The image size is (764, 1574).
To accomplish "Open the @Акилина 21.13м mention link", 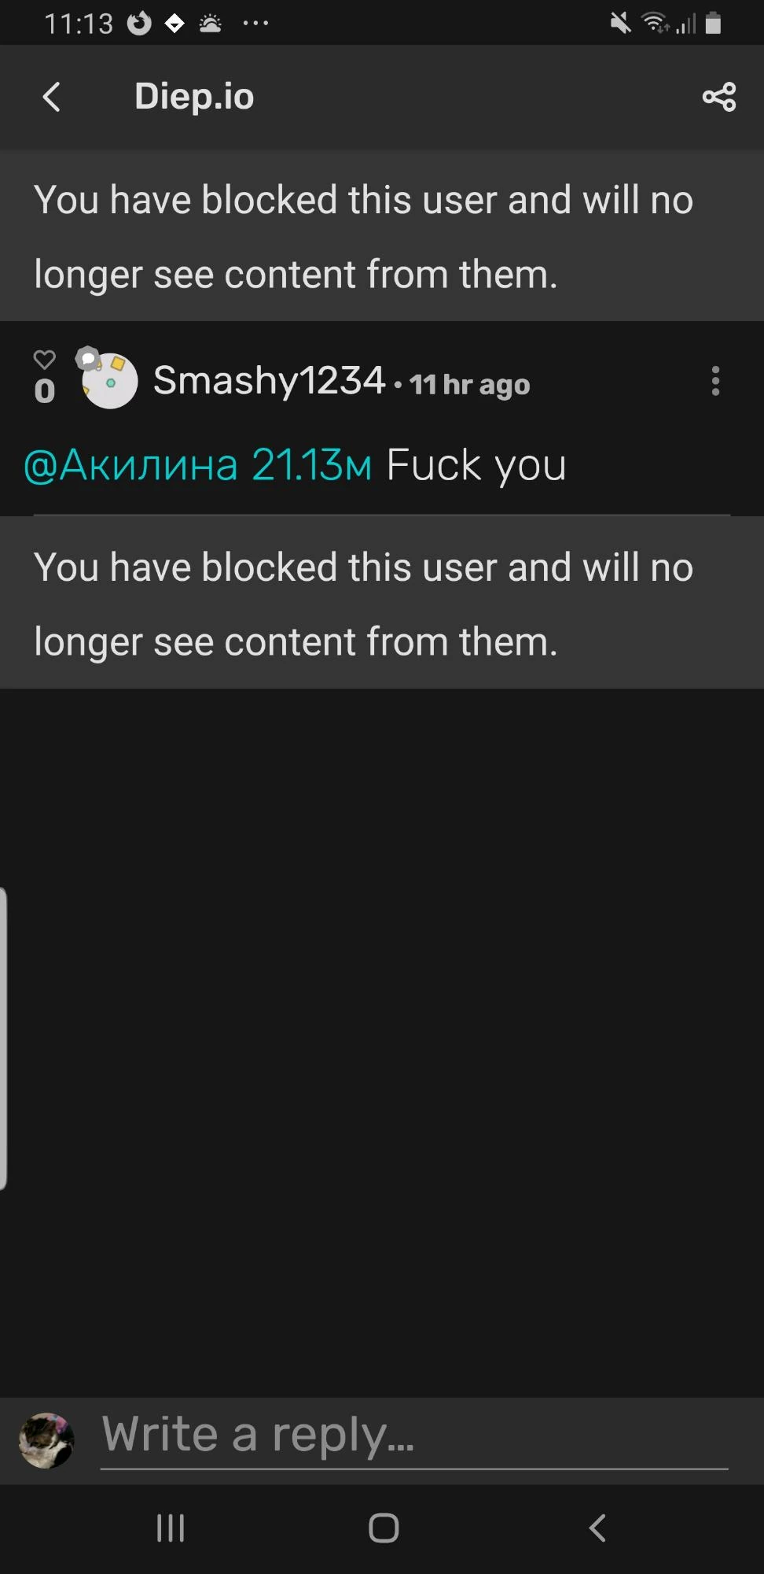I will coord(198,464).
